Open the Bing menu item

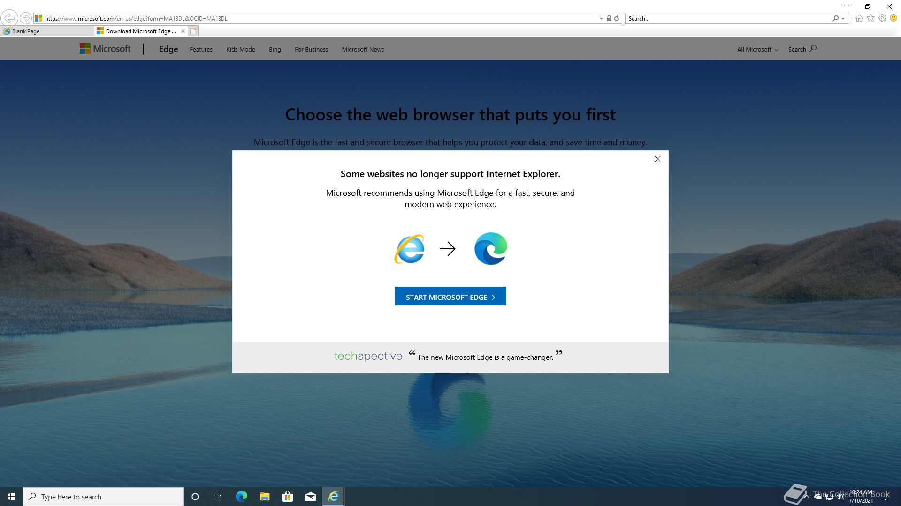(x=275, y=49)
